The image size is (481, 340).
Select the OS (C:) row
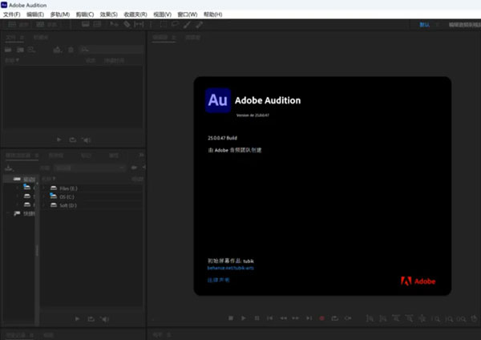92,196
